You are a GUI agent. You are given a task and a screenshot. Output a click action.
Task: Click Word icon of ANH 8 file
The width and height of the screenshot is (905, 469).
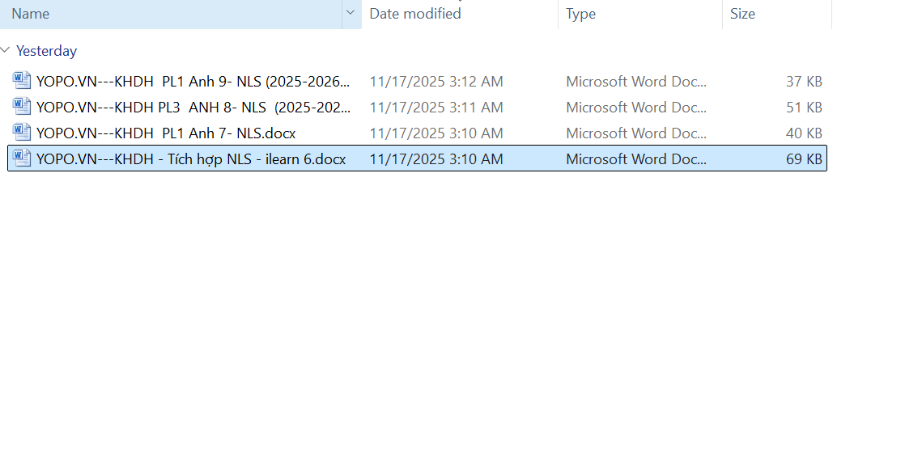(x=22, y=107)
